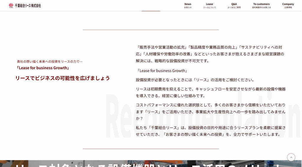Click the paragraph starting コストパフォーマンスに優れた選択肢
Image resolution: width=302 pixels, height=167 pixels.
(211, 112)
